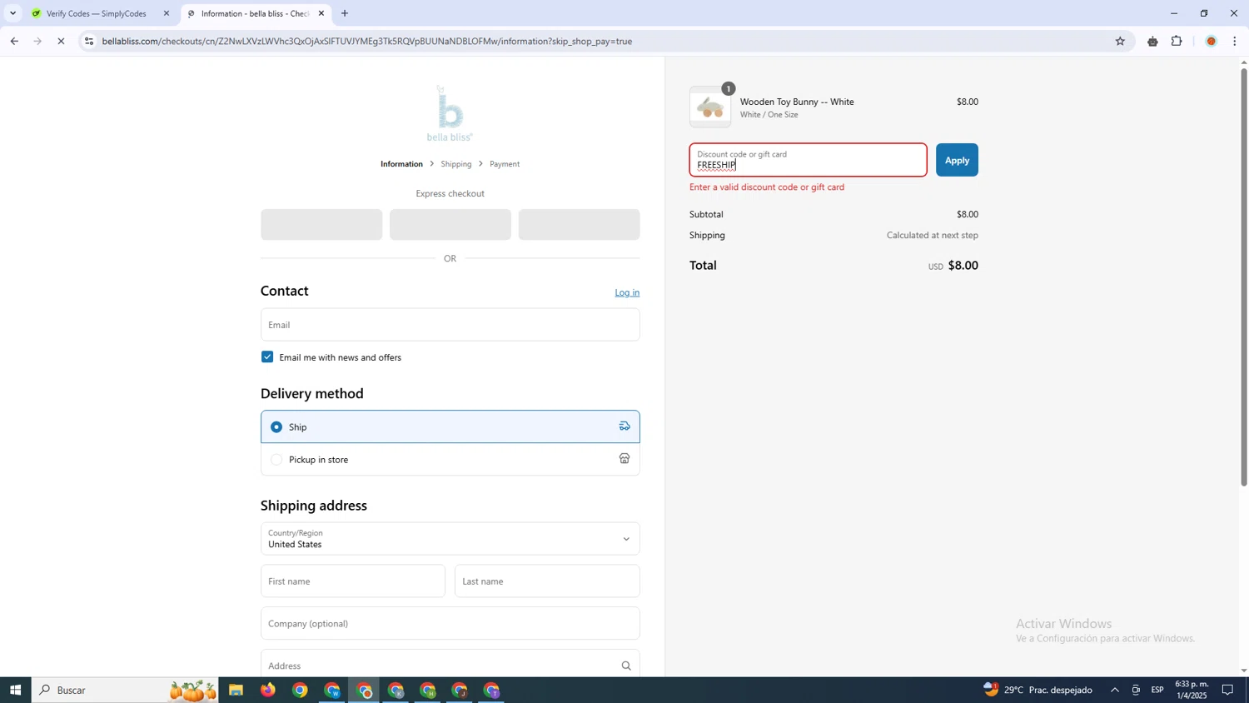Focus the Email input field
The image size is (1249, 703).
450,325
